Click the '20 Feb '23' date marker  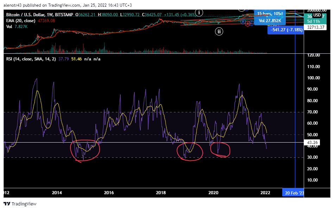(293, 193)
